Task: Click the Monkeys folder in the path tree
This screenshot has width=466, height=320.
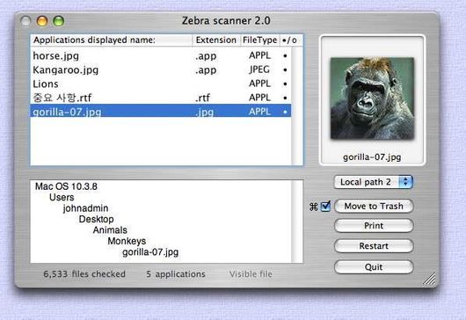Action: point(127,241)
